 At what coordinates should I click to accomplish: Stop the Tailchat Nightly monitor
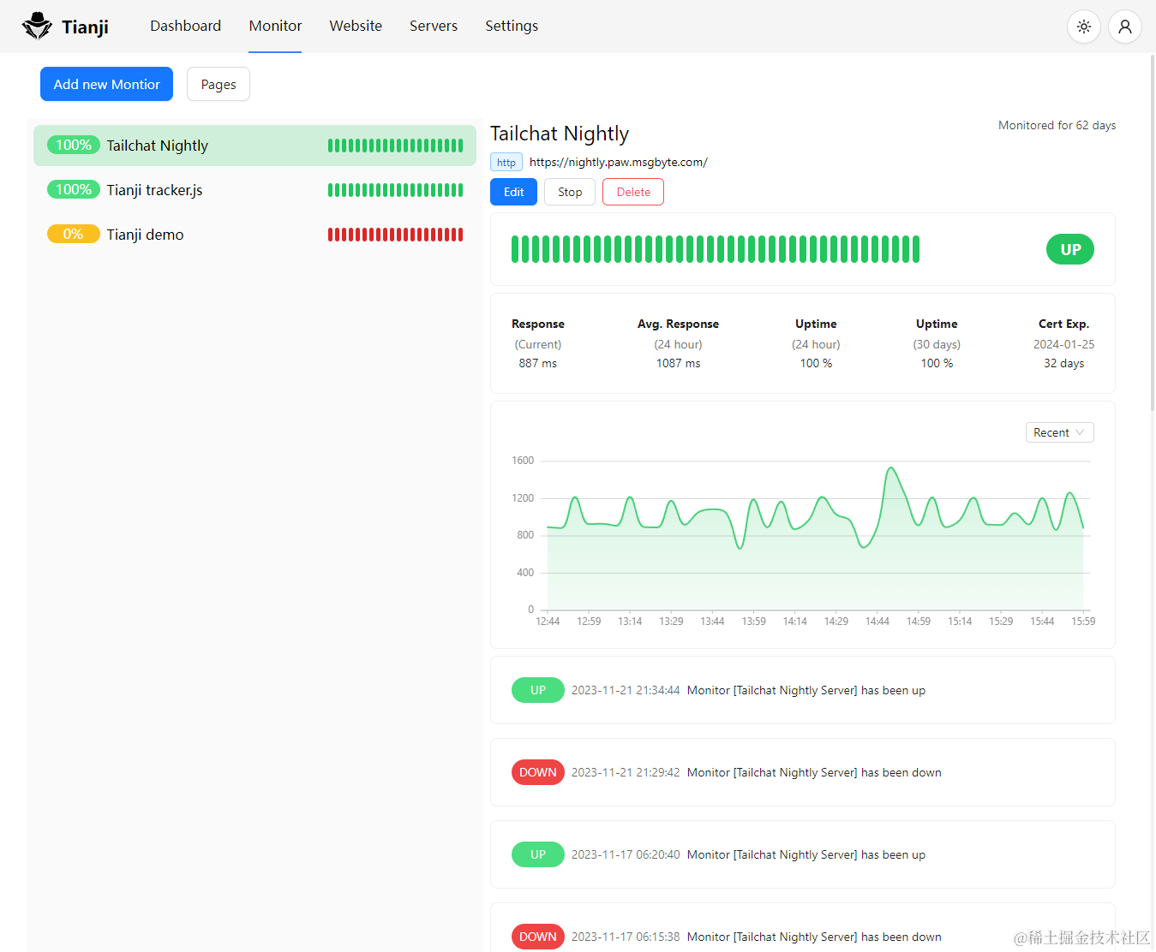(x=570, y=192)
